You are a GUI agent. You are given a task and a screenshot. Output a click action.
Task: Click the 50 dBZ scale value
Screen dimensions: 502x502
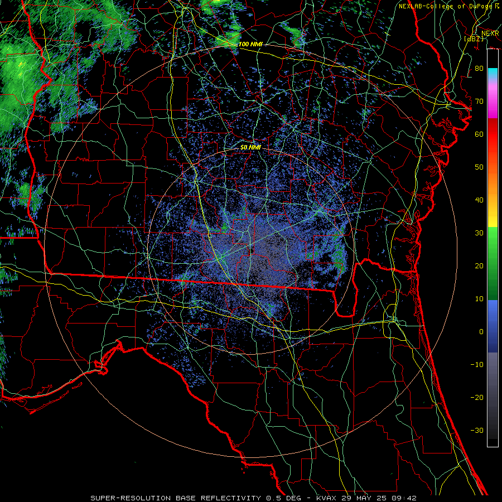[479, 167]
